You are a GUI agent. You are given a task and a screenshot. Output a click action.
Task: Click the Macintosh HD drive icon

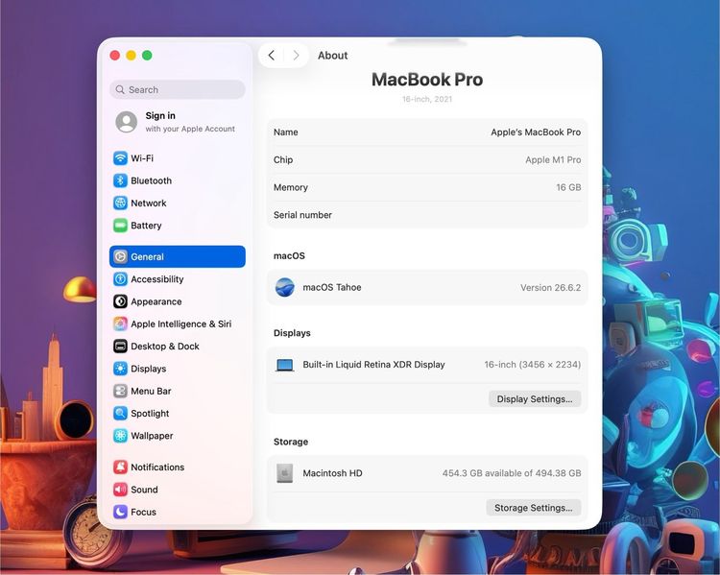[x=285, y=473]
